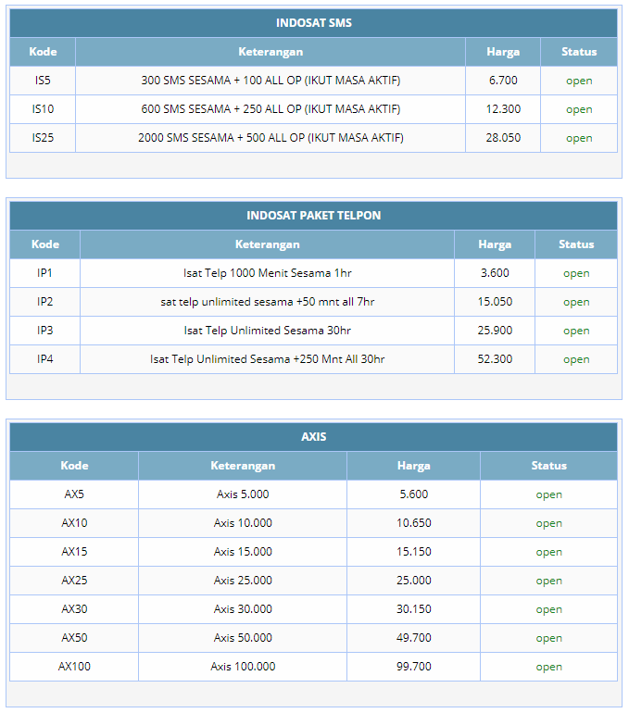Click the open status for IP4
629x713 pixels.
(576, 359)
